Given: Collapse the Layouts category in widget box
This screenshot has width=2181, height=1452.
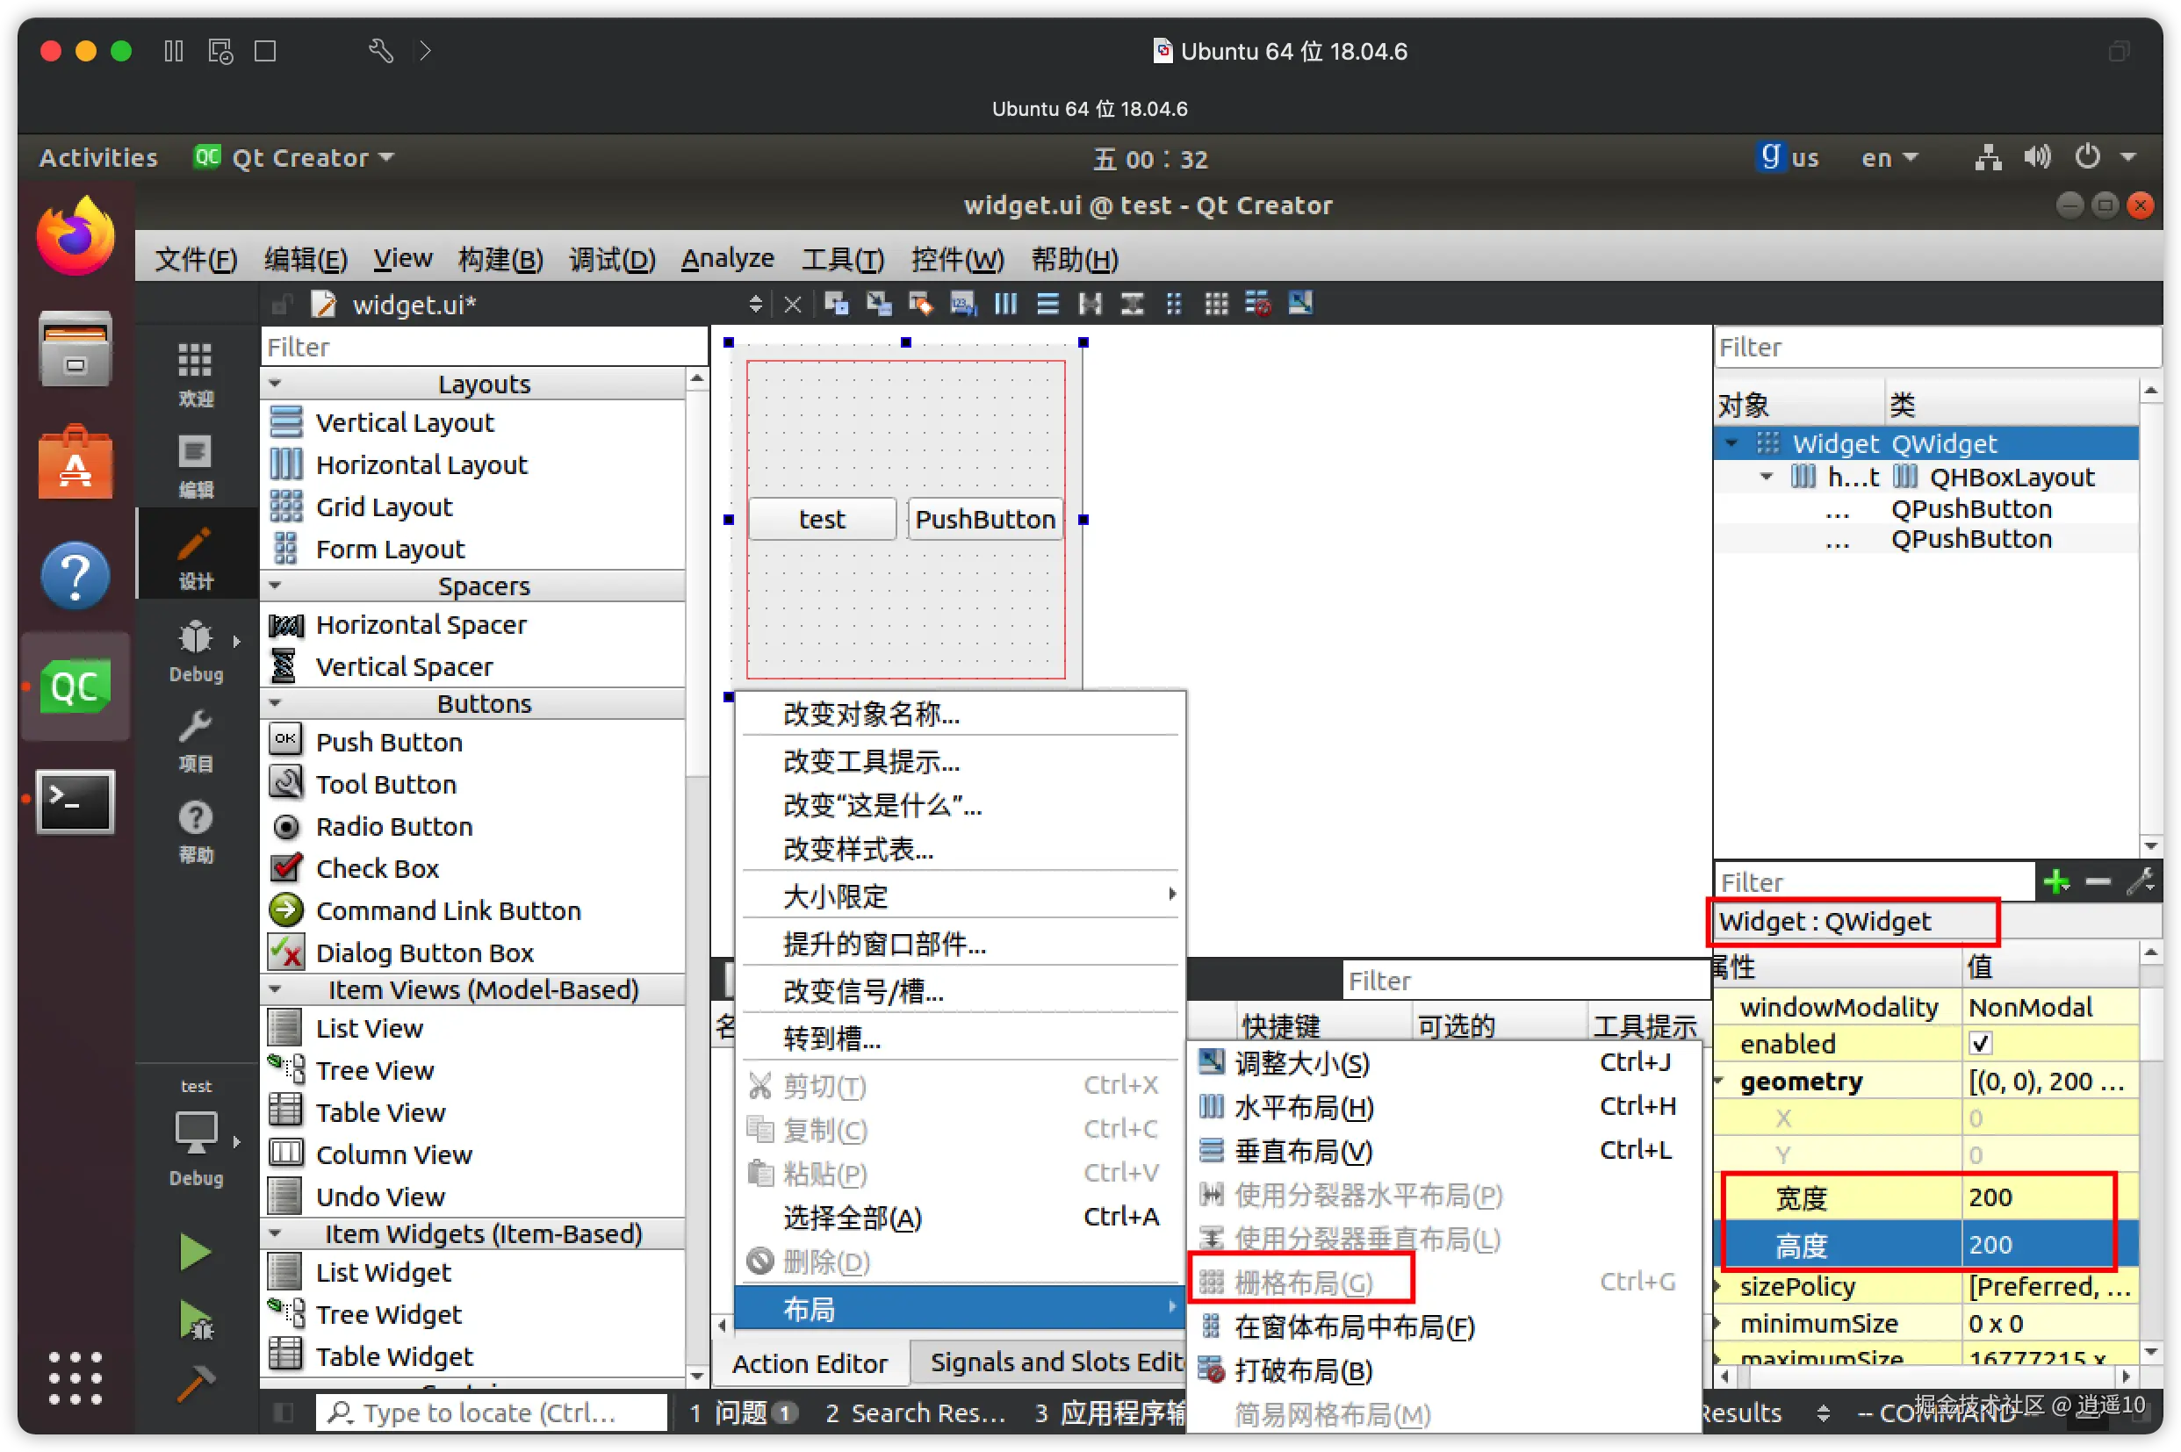Looking at the screenshot, I should (x=275, y=384).
